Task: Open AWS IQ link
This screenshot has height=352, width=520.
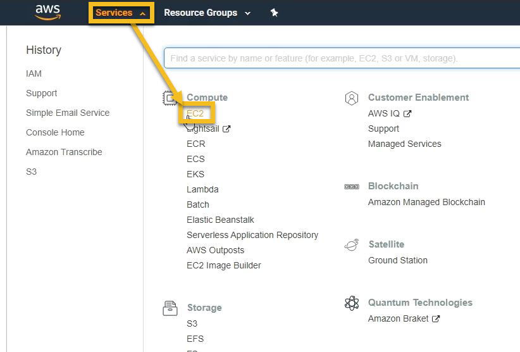Action: 384,114
